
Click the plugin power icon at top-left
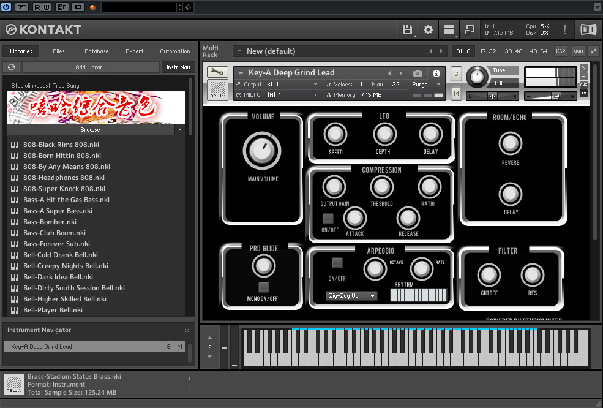tap(6, 7)
